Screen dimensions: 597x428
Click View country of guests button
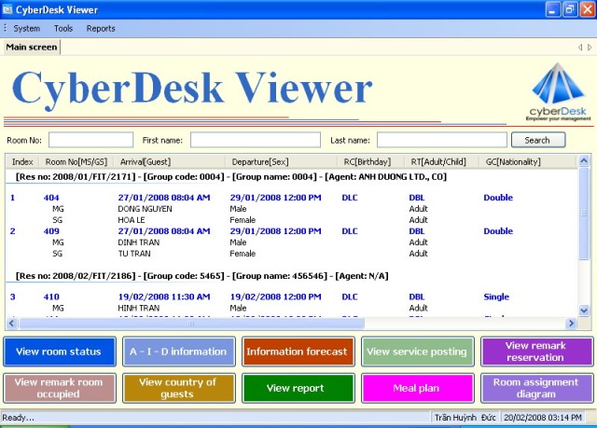[x=178, y=388]
